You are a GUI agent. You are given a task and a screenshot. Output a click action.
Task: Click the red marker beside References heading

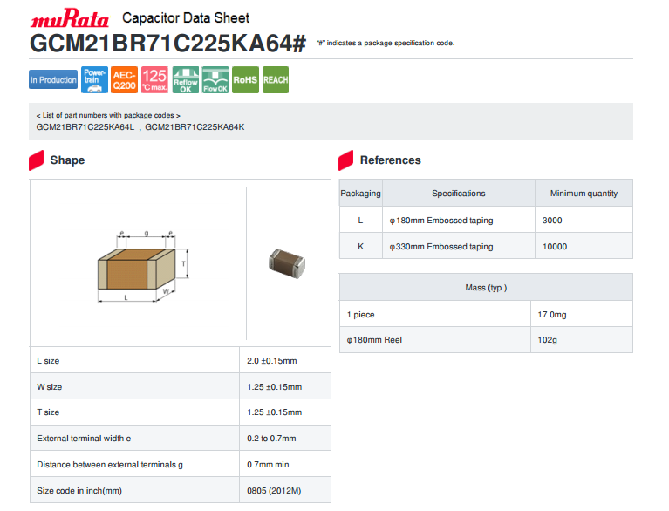coord(346,160)
